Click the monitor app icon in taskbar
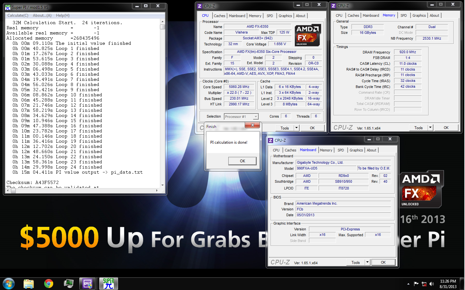The image size is (465, 290). pos(68,284)
